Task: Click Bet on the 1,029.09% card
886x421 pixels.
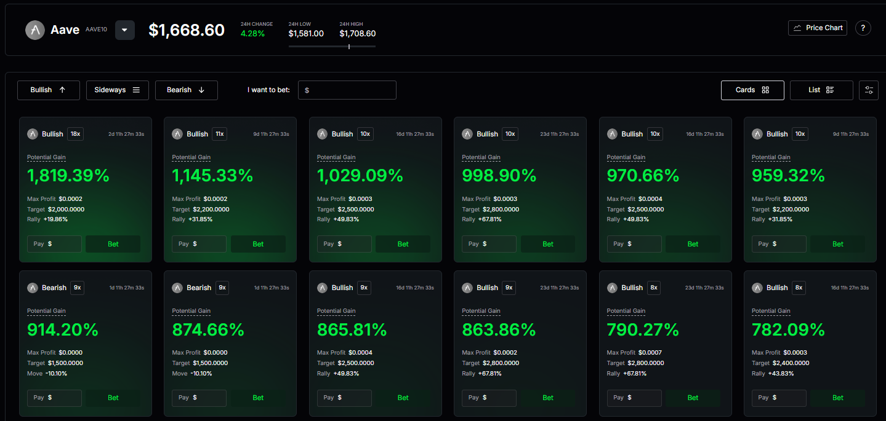Action: pyautogui.click(x=403, y=244)
